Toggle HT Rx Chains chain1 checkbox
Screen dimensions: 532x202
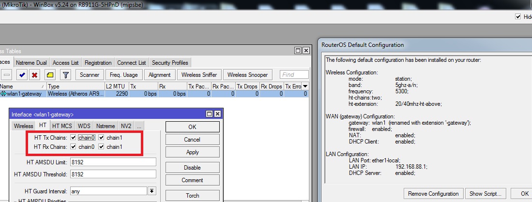point(101,147)
